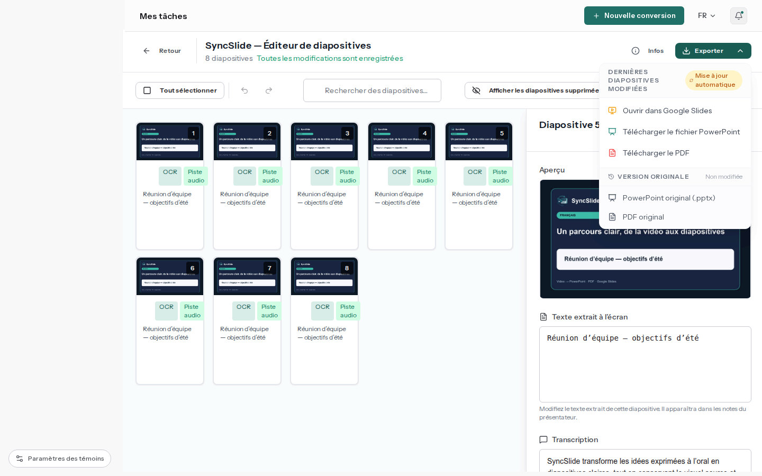Toggle the OCR tag on slide 7
This screenshot has width=762, height=476.
[x=243, y=311]
